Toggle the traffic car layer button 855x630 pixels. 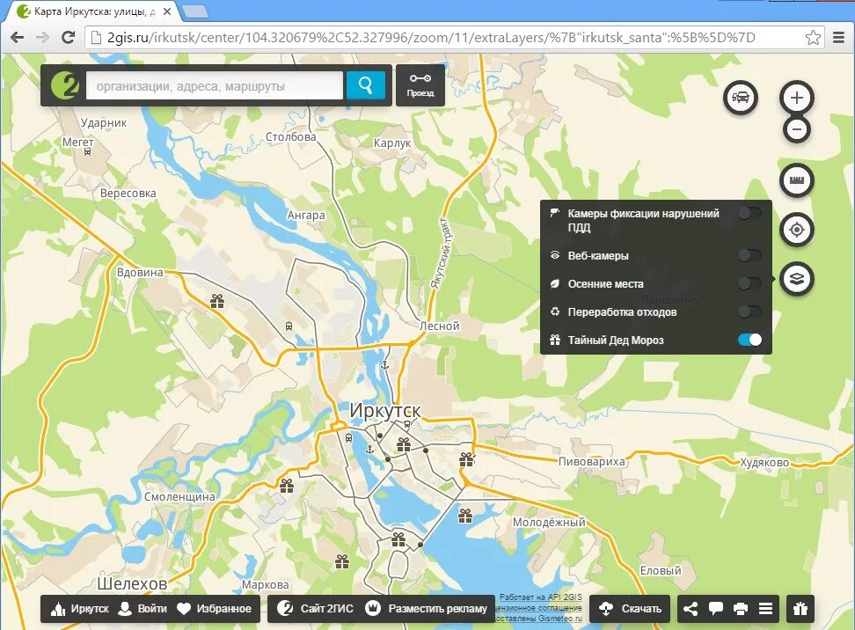tap(740, 99)
